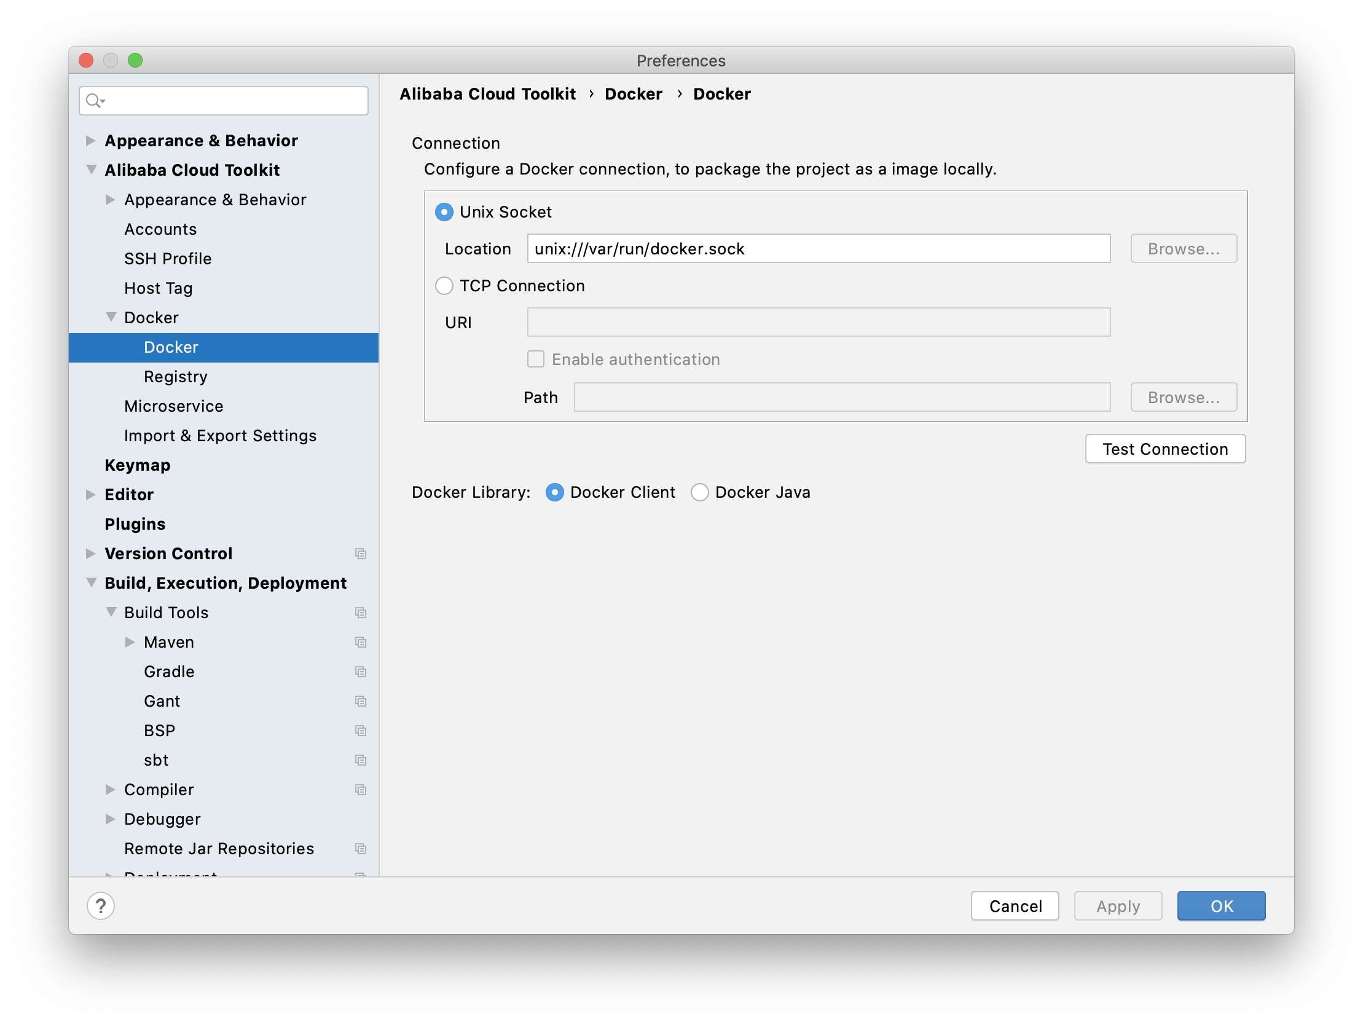
Task: Select the TCP Connection radio button
Action: click(x=444, y=286)
